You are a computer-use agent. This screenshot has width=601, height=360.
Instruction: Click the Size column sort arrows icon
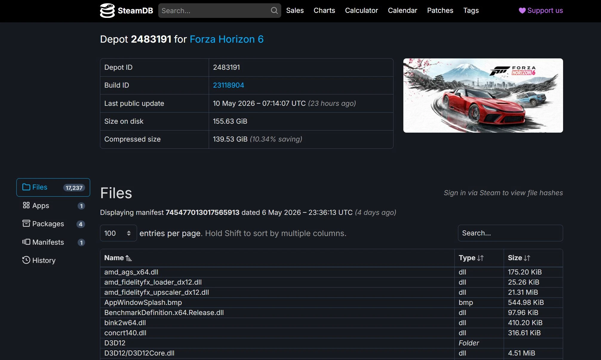click(527, 258)
